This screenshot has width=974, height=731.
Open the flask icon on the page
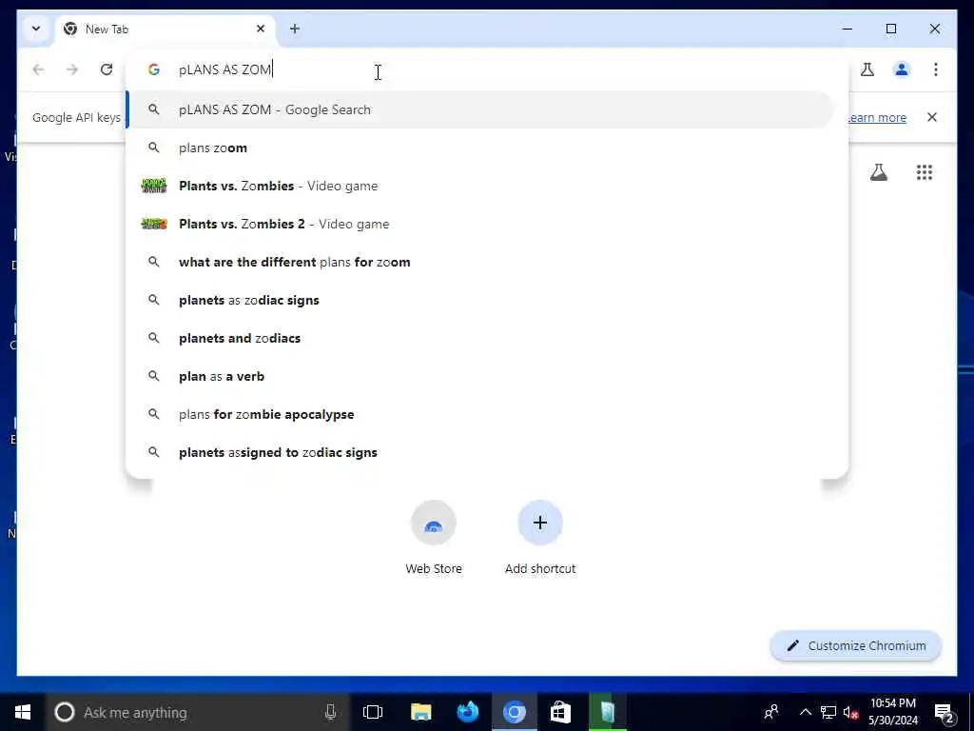coord(878,172)
